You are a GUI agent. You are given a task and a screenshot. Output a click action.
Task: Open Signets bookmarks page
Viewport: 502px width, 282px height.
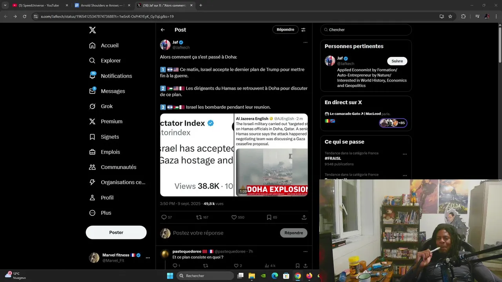coord(104,137)
